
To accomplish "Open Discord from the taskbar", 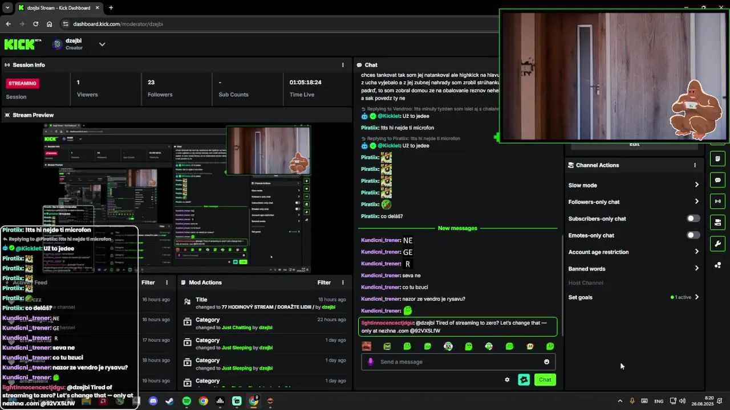I will (x=153, y=401).
